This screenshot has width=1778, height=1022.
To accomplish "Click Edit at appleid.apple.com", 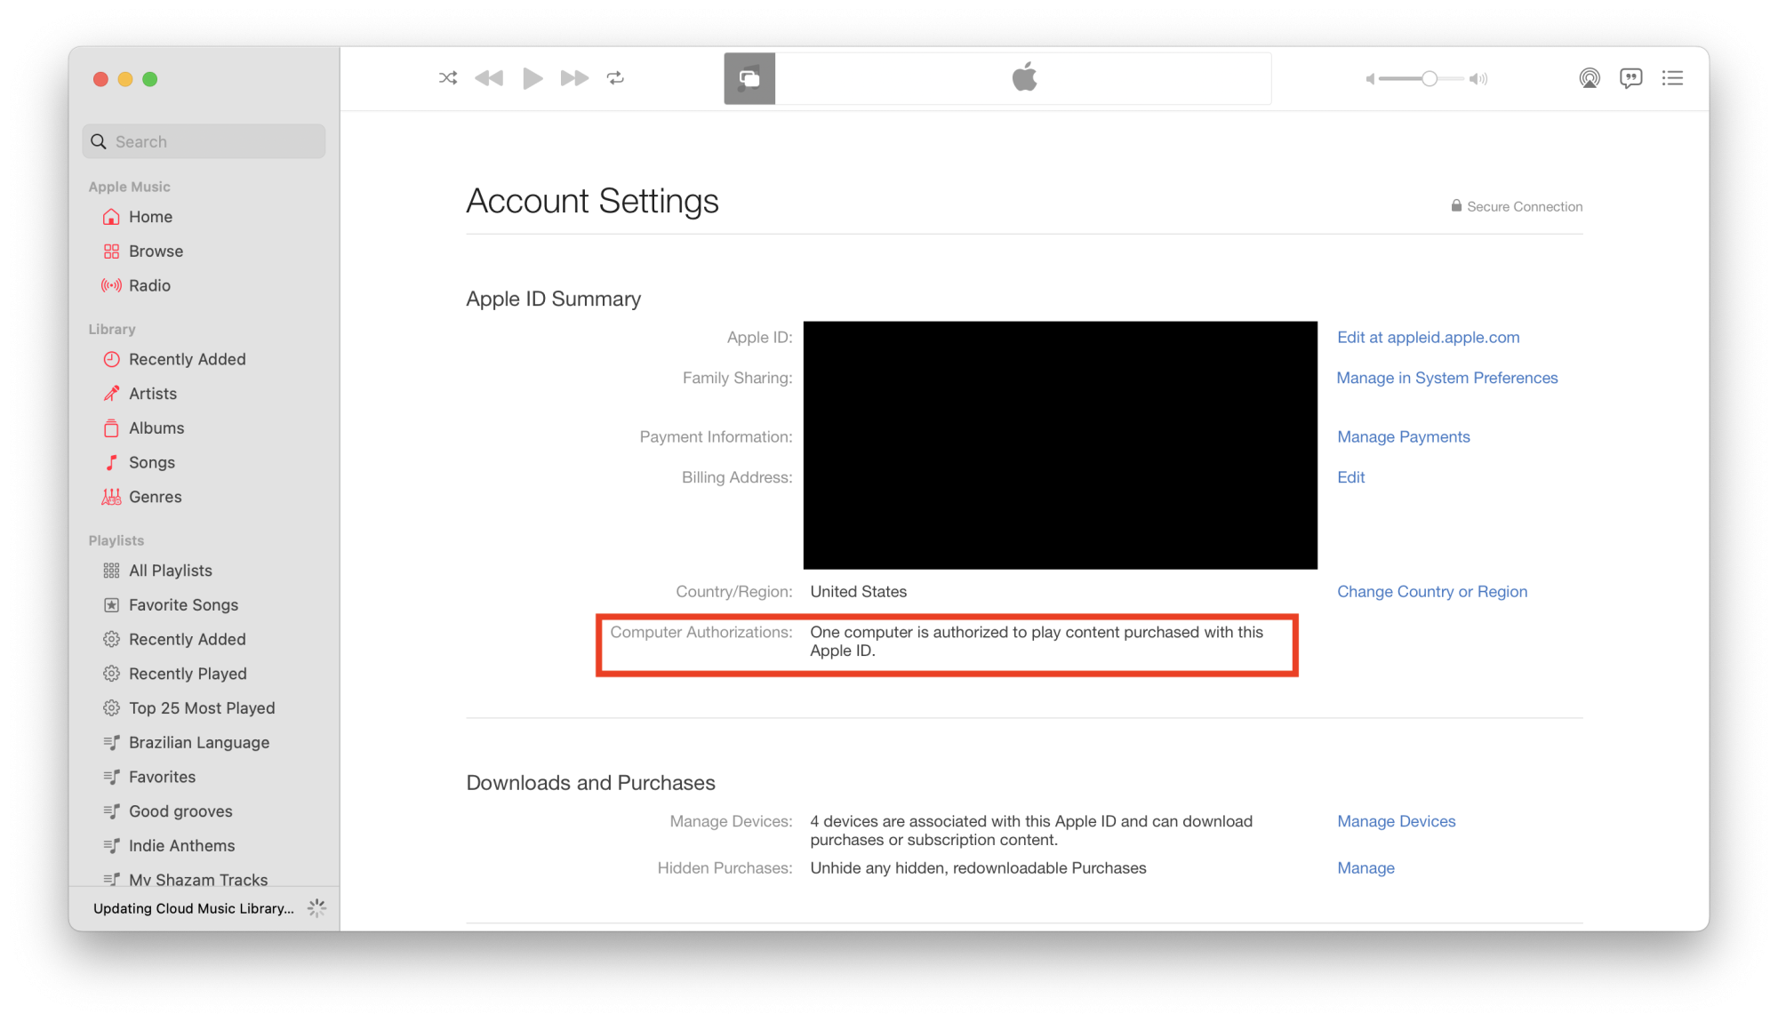I will pos(1428,337).
